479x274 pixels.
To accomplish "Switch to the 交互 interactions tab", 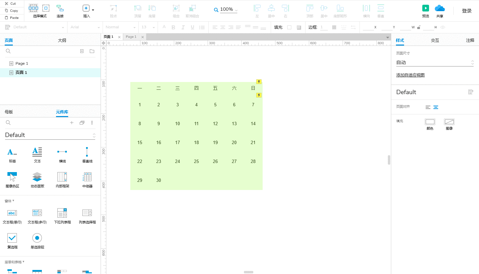I will [435, 40].
